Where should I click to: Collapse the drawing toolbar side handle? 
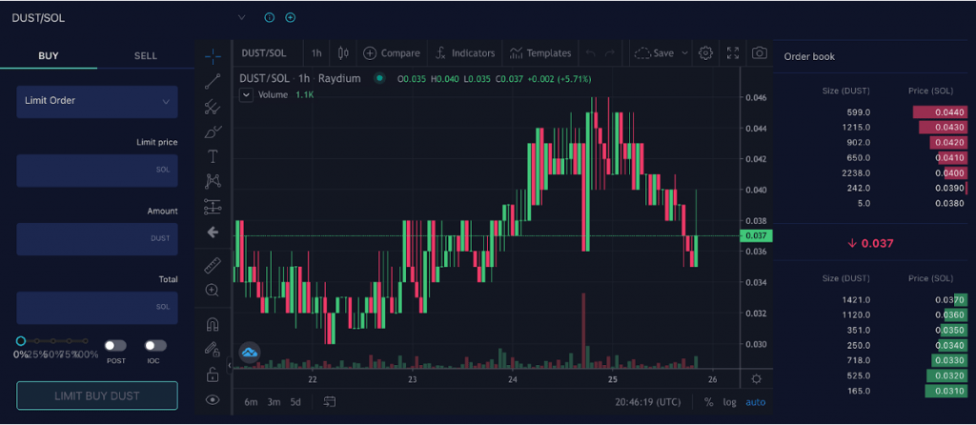tap(229, 366)
